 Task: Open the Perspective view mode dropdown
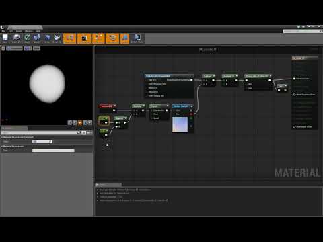(x=14, y=48)
